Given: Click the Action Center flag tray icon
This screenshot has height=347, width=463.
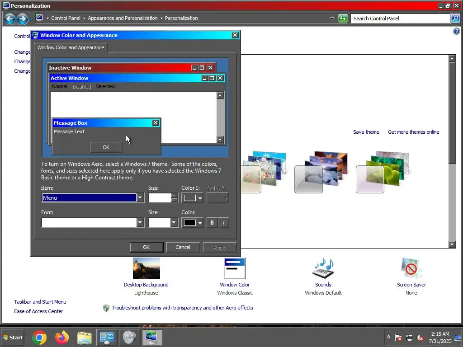Looking at the screenshot, I should pyautogui.click(x=398, y=338).
